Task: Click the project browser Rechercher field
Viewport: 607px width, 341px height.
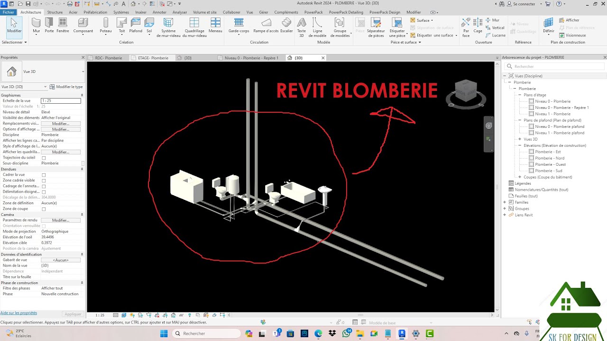Action: 555,67
